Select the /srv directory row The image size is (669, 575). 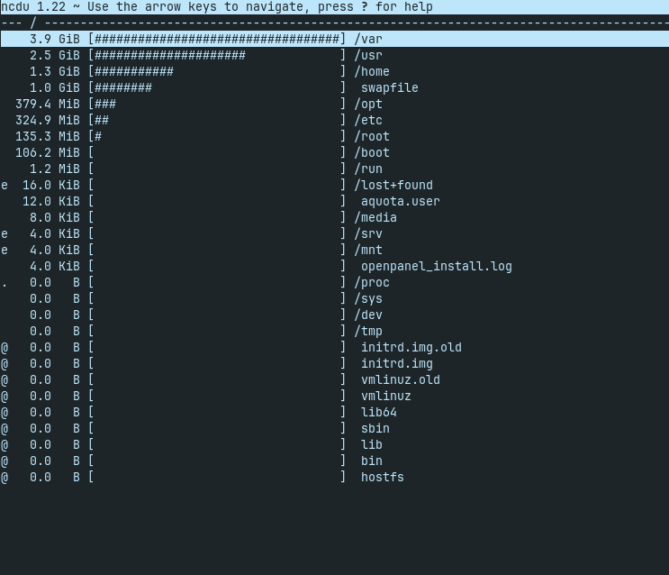[335, 233]
